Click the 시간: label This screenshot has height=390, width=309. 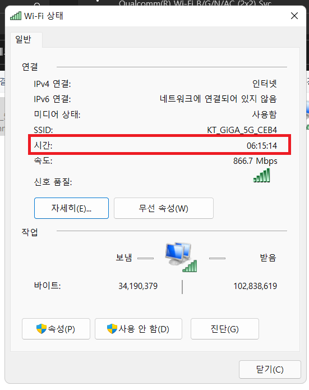tap(43, 145)
